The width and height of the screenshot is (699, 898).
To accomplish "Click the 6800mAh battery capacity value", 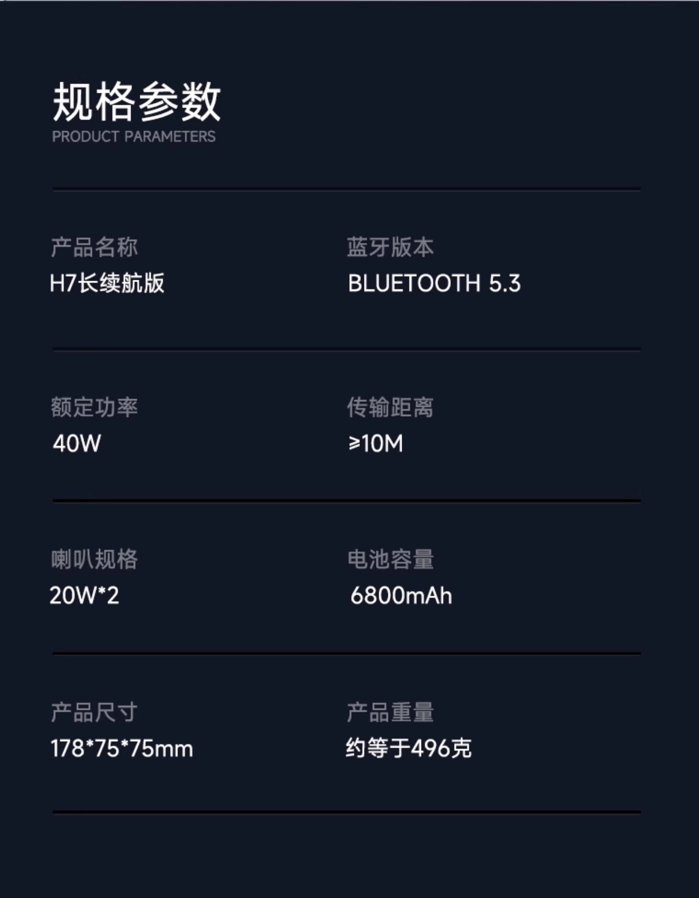I will point(401,595).
